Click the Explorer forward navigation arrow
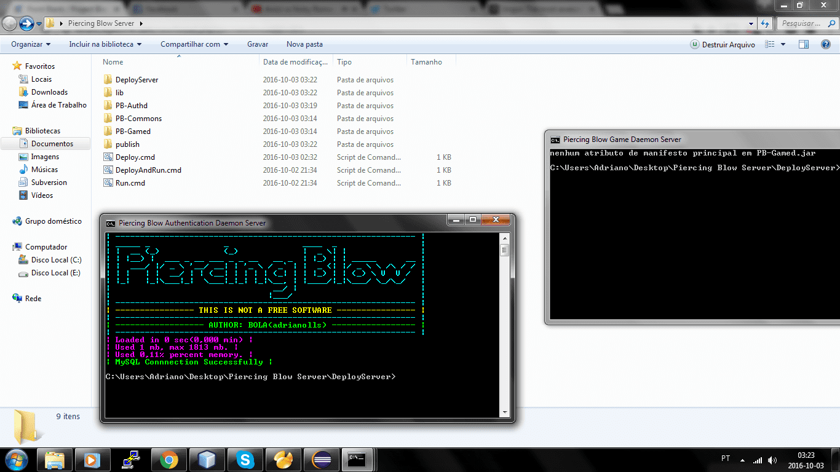Screen dimensions: 840x472 pyautogui.click(x=26, y=23)
